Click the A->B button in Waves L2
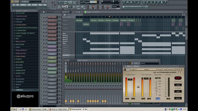The height and width of the screenshot is (111, 198). (x=160, y=69)
